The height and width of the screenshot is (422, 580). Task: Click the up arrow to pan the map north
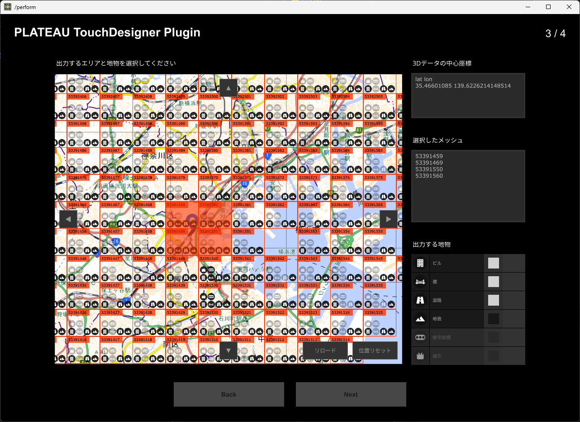pos(228,87)
